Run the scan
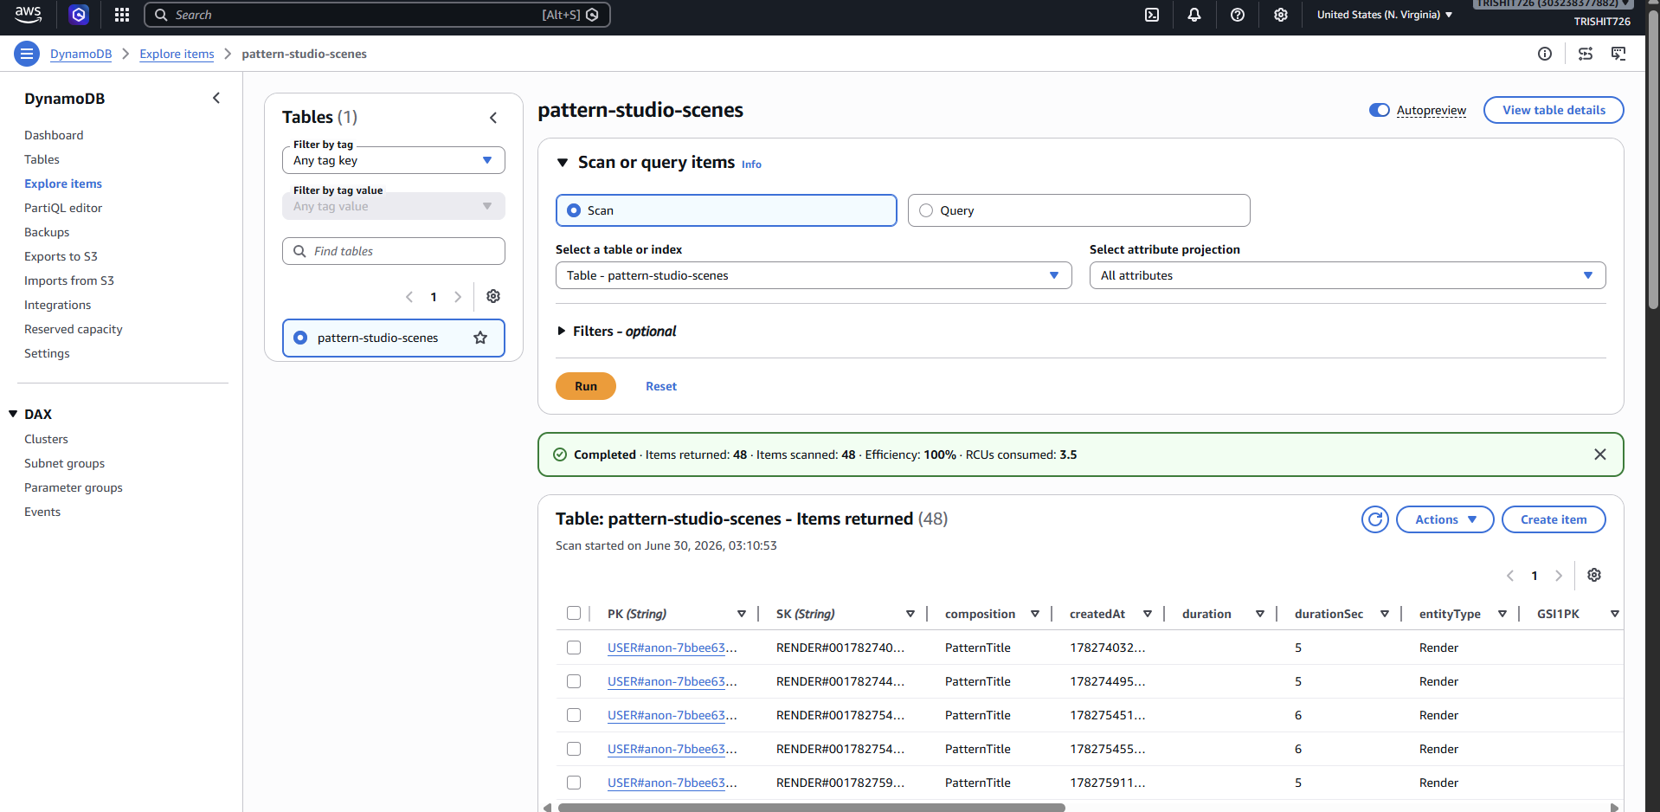Screen dimensions: 1660x812 click(586, 386)
